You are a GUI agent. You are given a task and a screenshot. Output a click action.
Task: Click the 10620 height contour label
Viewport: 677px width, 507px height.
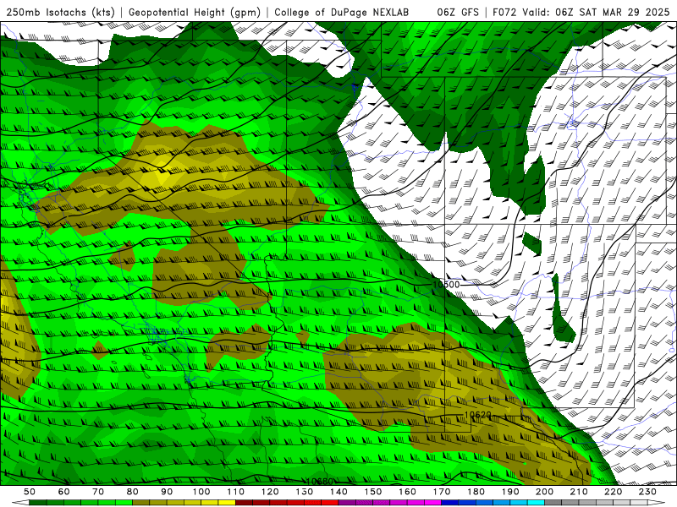[x=477, y=415]
